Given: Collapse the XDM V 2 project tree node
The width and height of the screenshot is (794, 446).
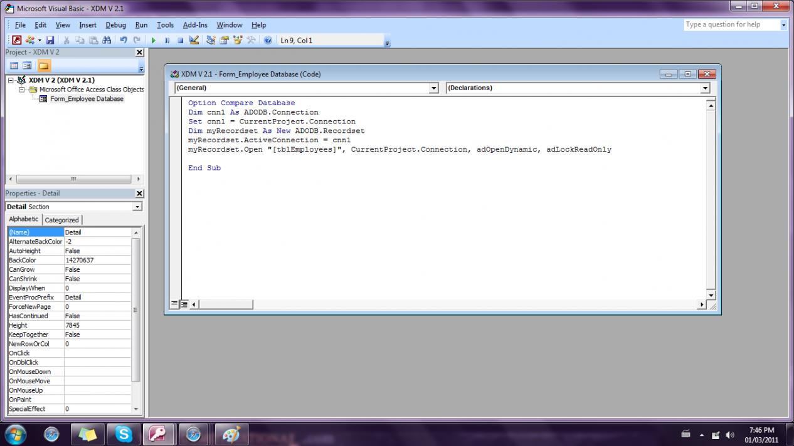Looking at the screenshot, I should click(x=11, y=80).
